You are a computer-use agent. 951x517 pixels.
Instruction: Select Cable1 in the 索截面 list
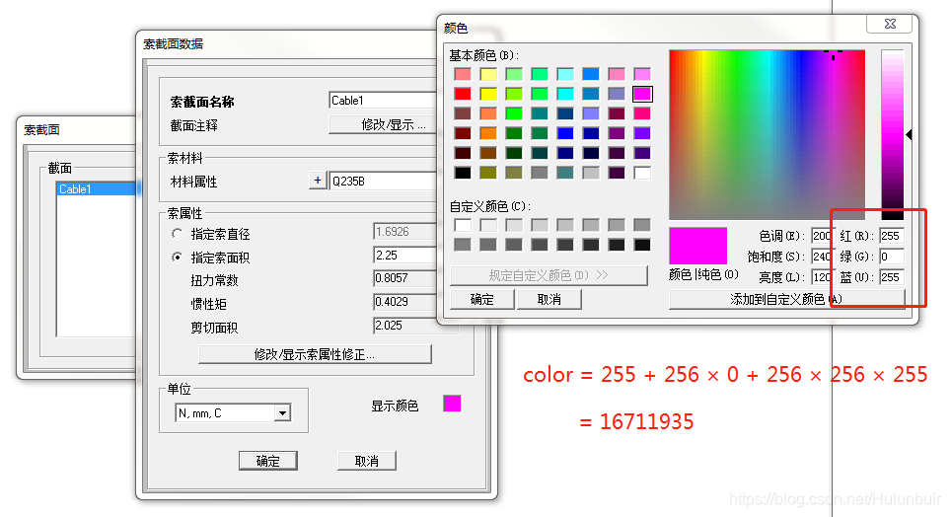pyautogui.click(x=97, y=188)
